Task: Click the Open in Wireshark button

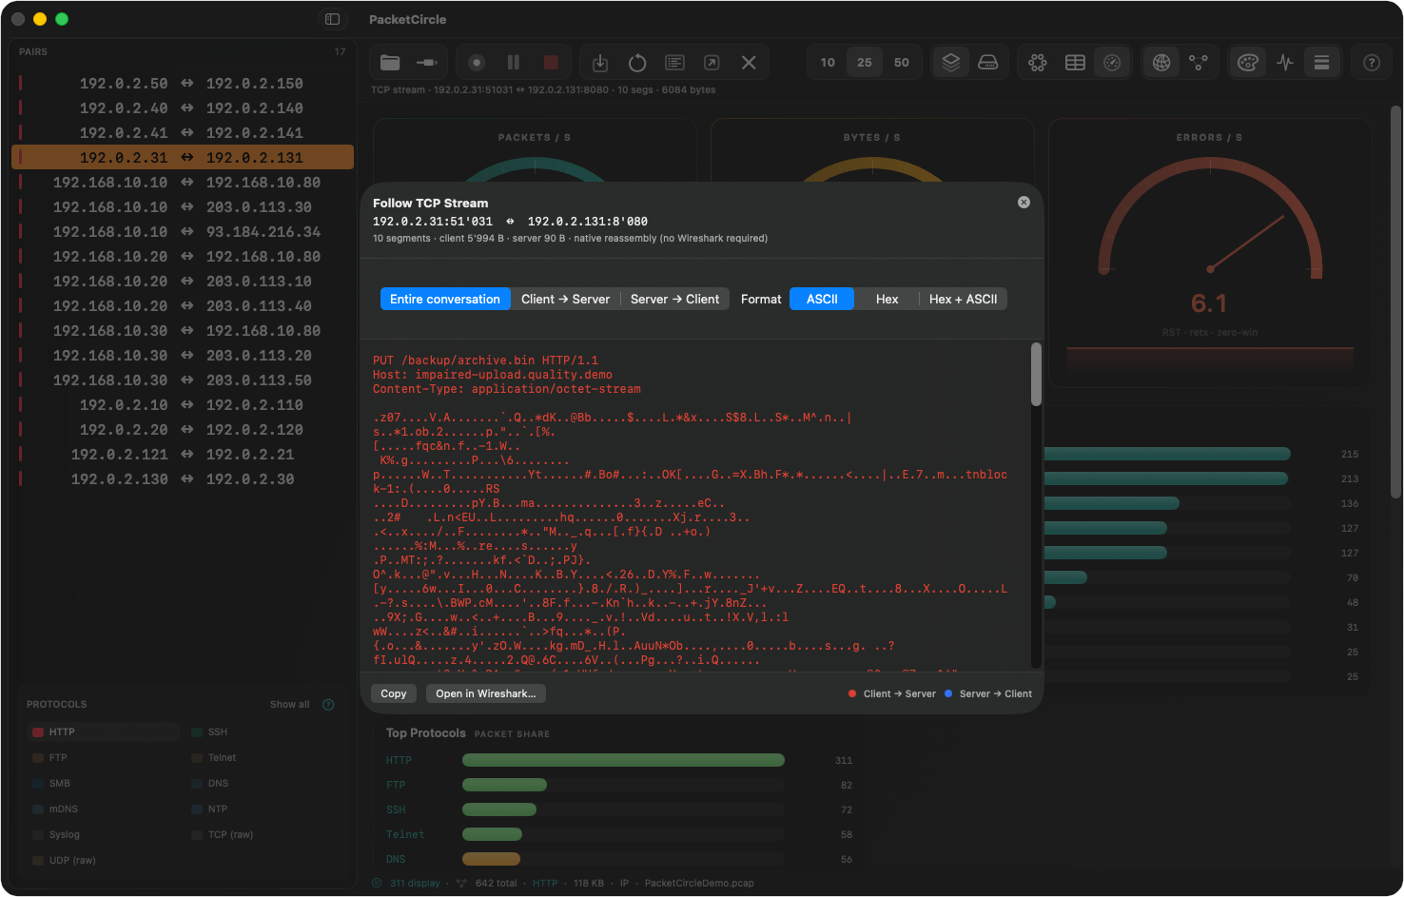Action: 486,693
